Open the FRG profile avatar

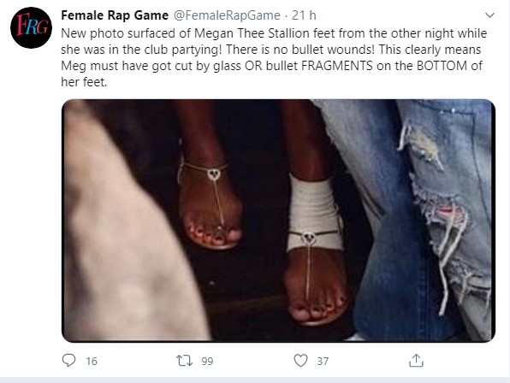click(31, 27)
